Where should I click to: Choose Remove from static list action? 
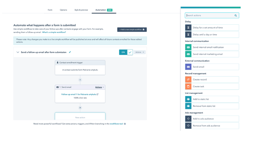pos(212,106)
